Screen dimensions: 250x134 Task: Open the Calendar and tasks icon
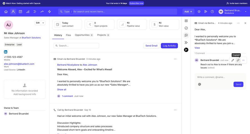point(20,12)
